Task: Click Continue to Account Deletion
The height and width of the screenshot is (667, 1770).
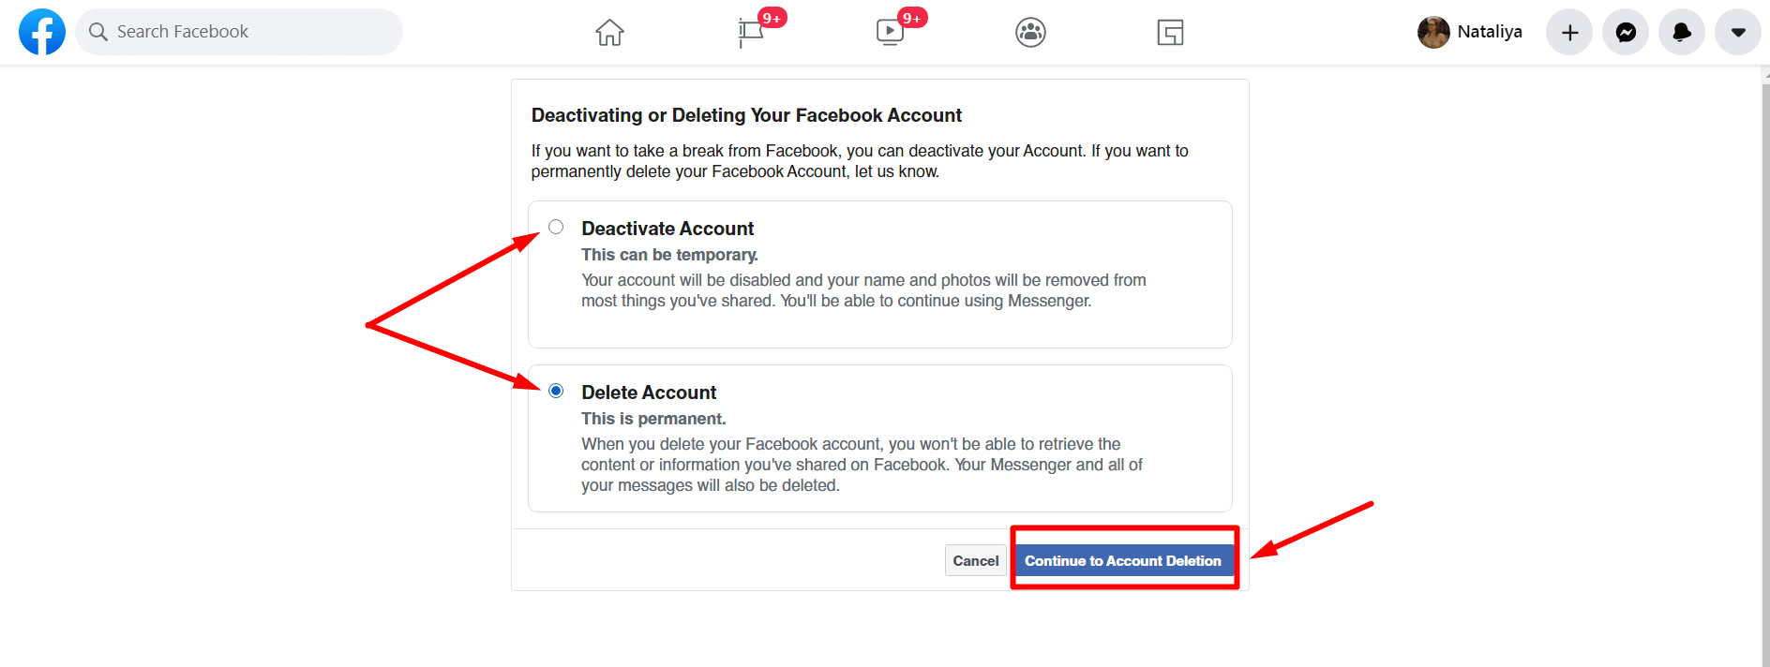Action: click(1123, 559)
